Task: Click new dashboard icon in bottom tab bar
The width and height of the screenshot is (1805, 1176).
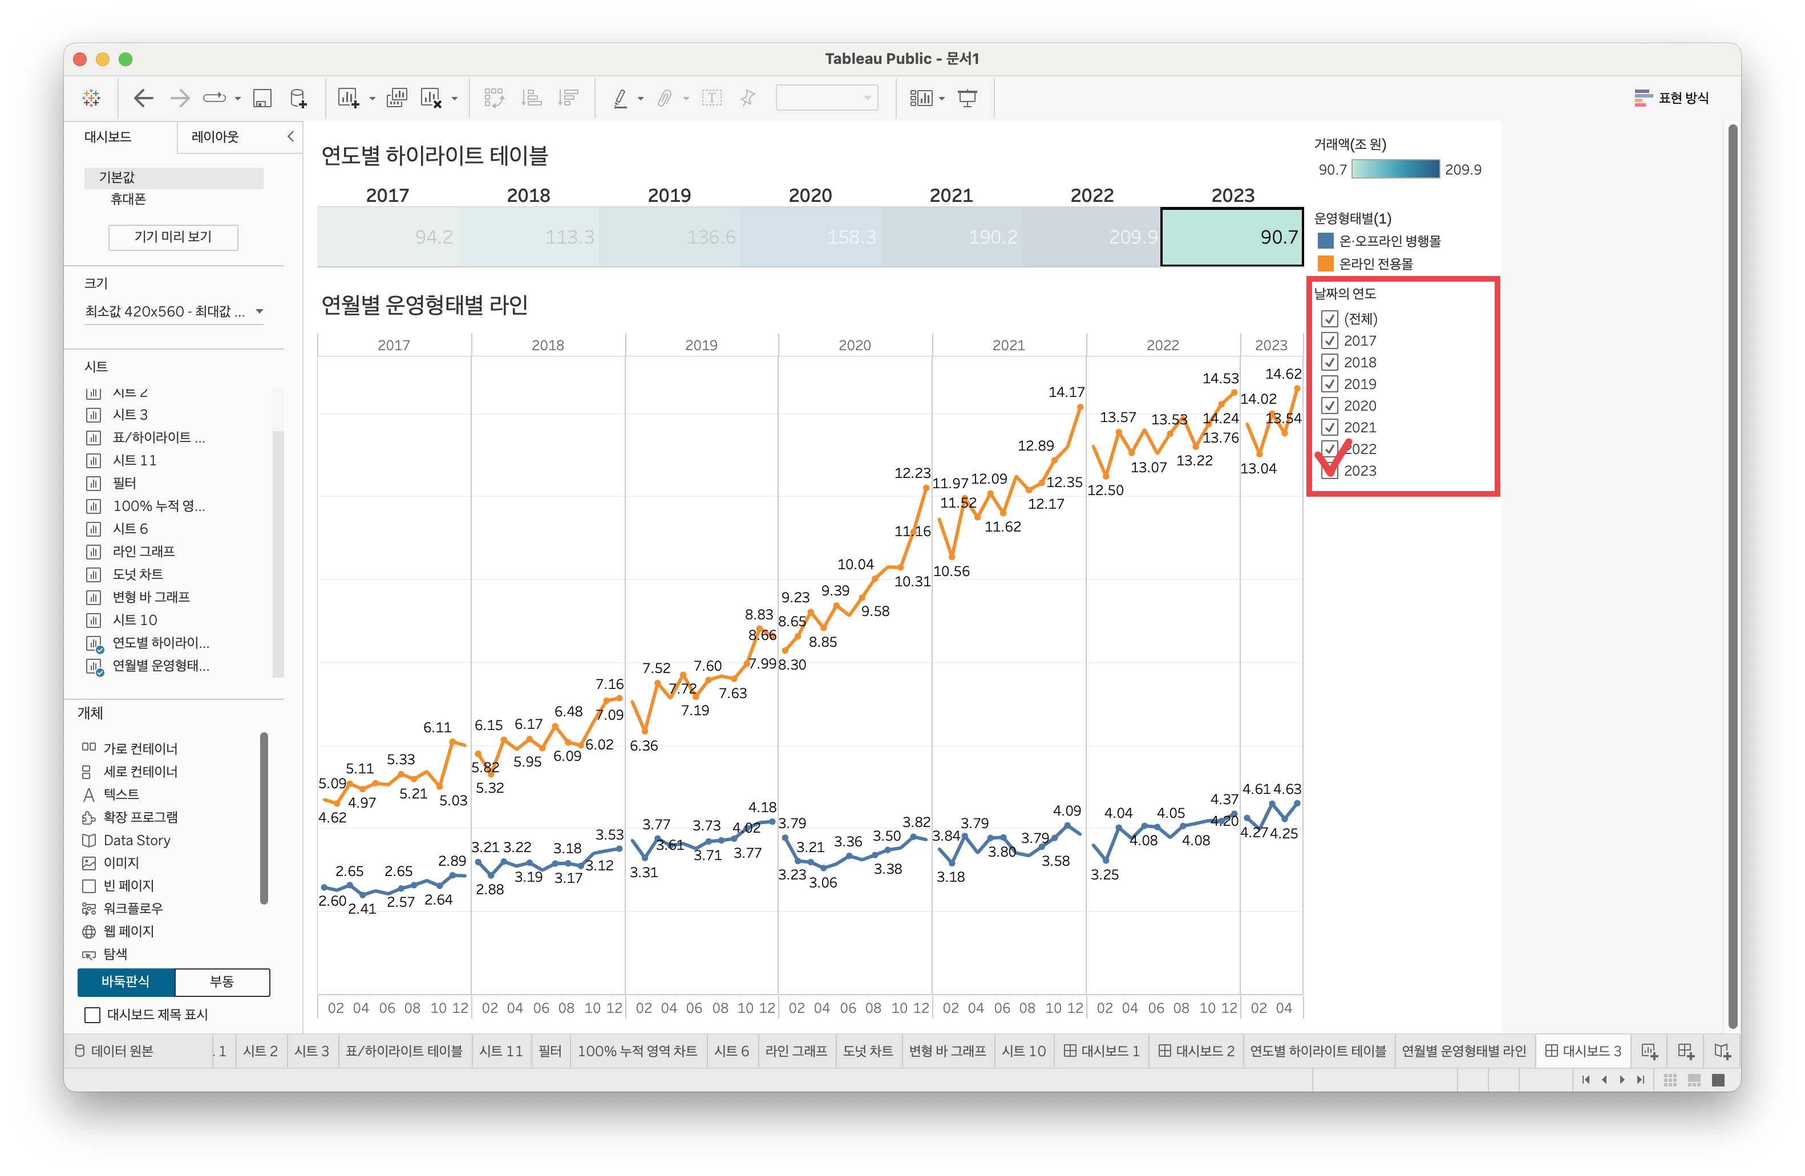Action: pyautogui.click(x=1685, y=1051)
